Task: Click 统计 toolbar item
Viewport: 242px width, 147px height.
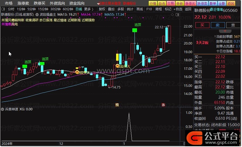Action: (x=130, y=9)
